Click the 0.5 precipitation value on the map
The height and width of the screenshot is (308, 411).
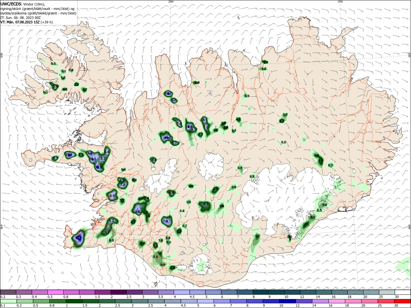[319, 210]
